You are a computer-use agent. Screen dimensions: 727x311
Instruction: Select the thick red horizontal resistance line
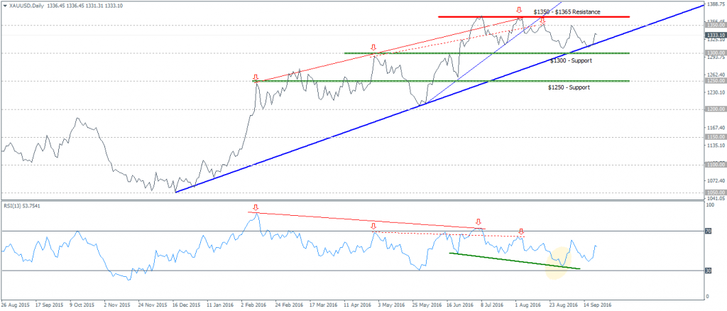pos(534,16)
